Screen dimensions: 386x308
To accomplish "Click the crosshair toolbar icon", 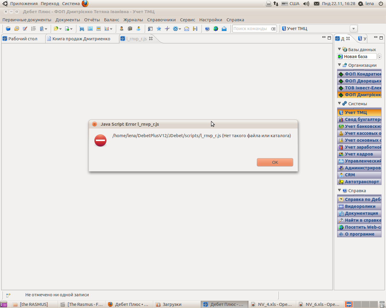I will [167, 29].
